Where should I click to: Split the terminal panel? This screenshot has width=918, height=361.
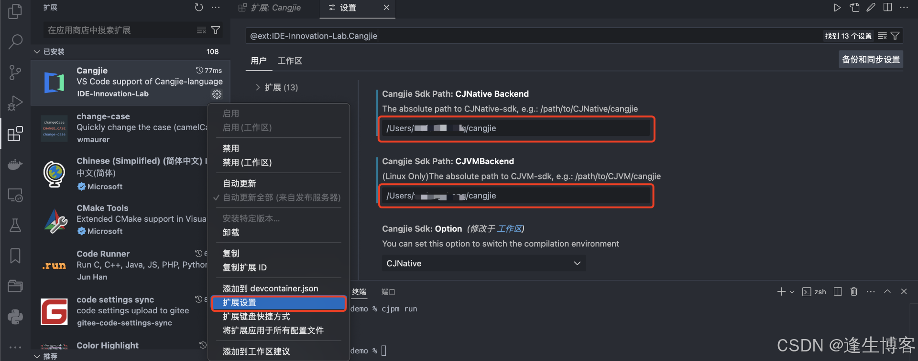pos(838,292)
